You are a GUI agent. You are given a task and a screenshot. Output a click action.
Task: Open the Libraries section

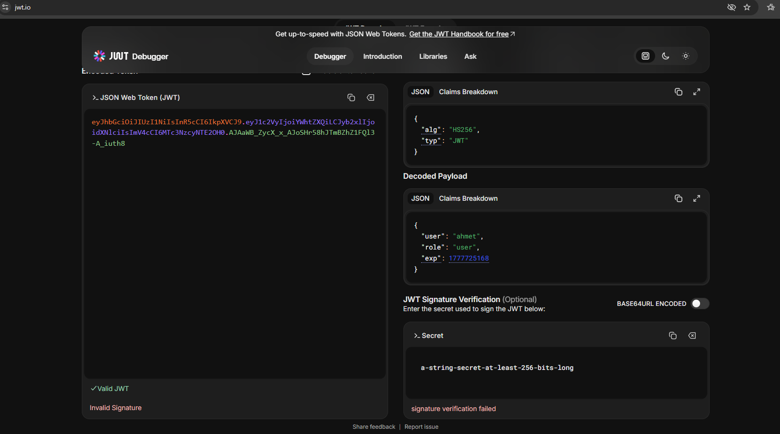tap(433, 56)
